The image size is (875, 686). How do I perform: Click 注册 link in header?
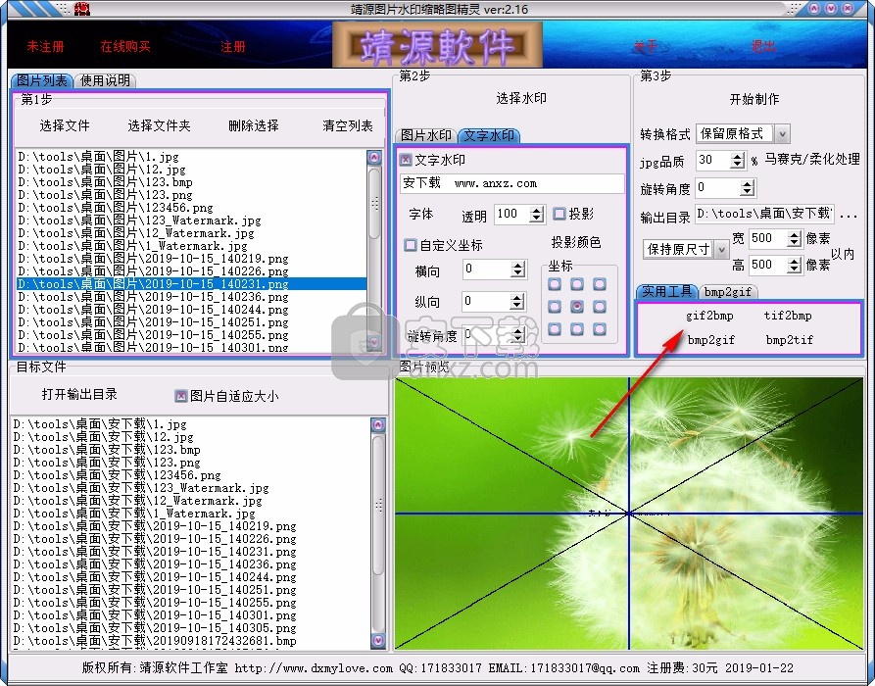[x=232, y=47]
